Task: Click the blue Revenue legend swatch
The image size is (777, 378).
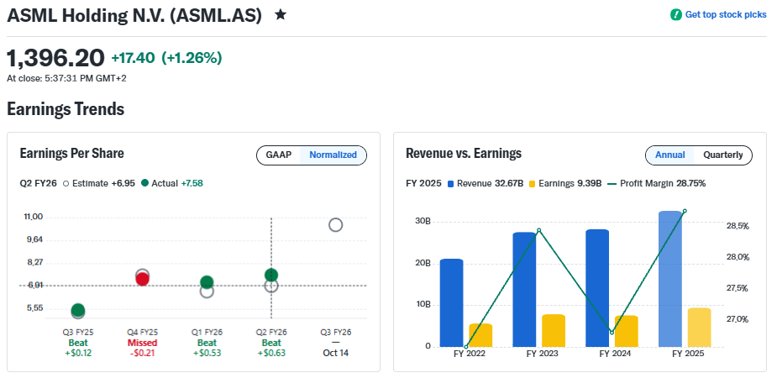Action: tap(450, 183)
